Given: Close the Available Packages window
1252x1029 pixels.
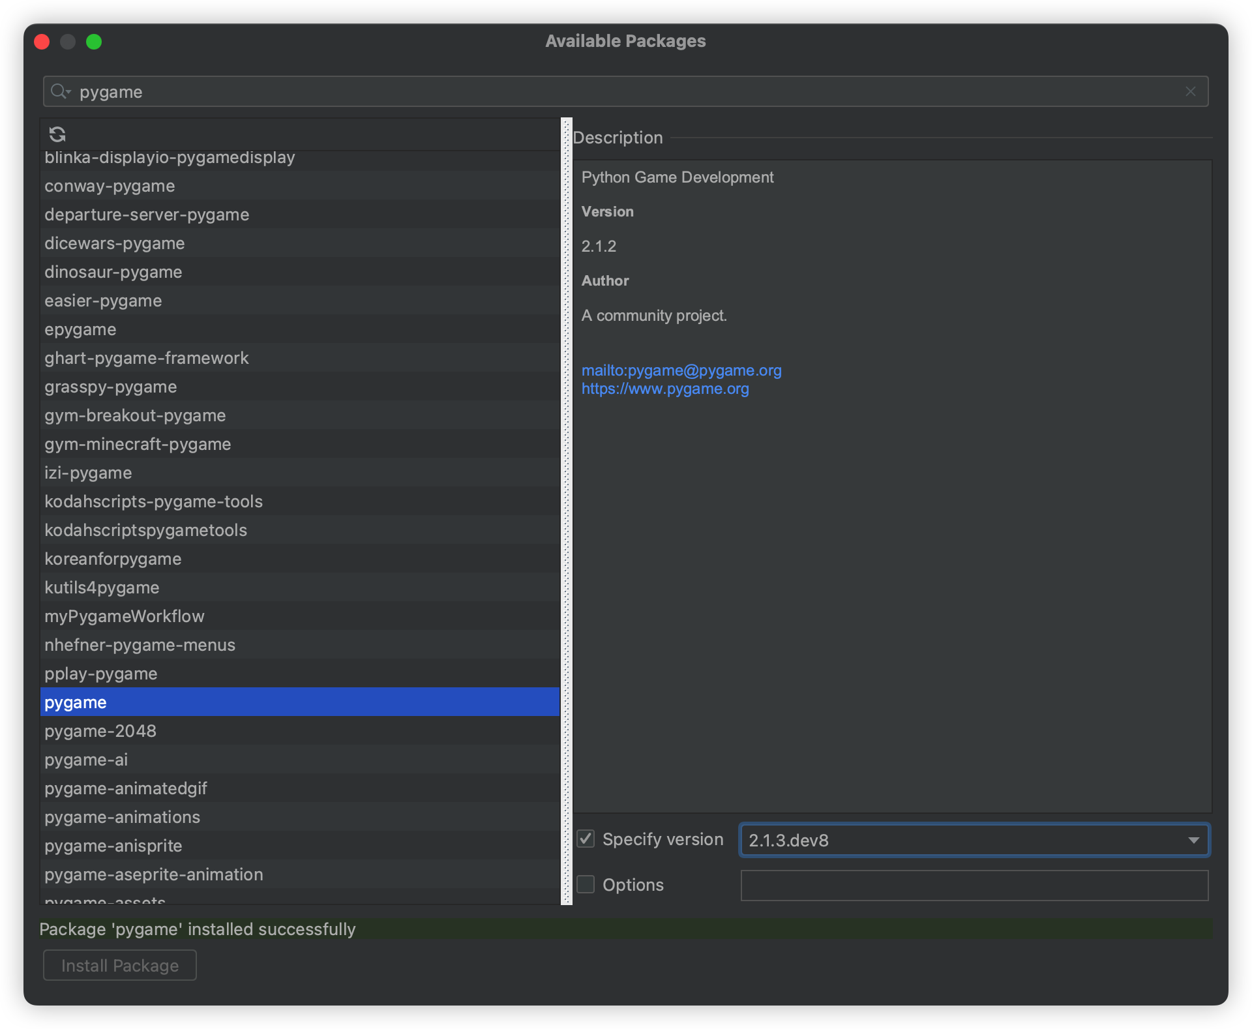Looking at the screenshot, I should pos(42,42).
